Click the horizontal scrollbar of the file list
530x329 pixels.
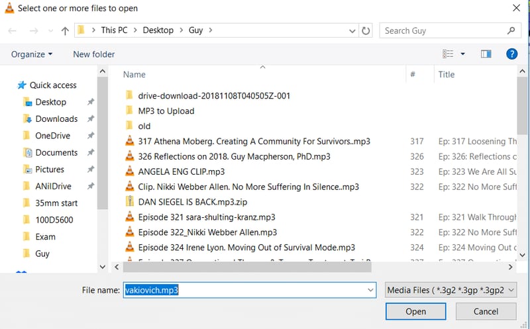(x=247, y=267)
